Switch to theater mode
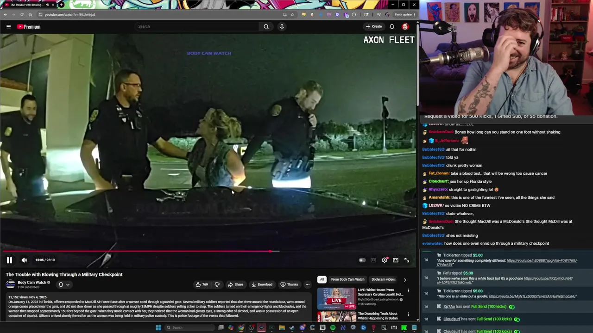Screen dimensions: 593x333 [x=396, y=260]
